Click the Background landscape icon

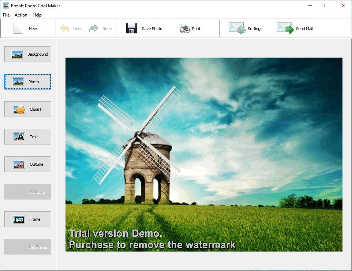[17, 54]
